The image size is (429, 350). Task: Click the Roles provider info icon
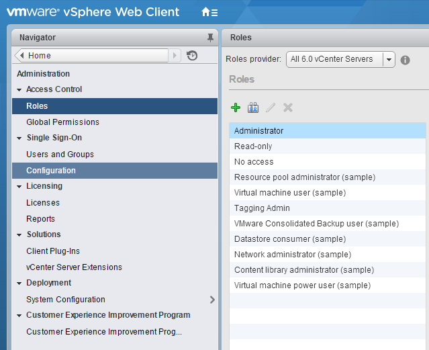(x=405, y=60)
